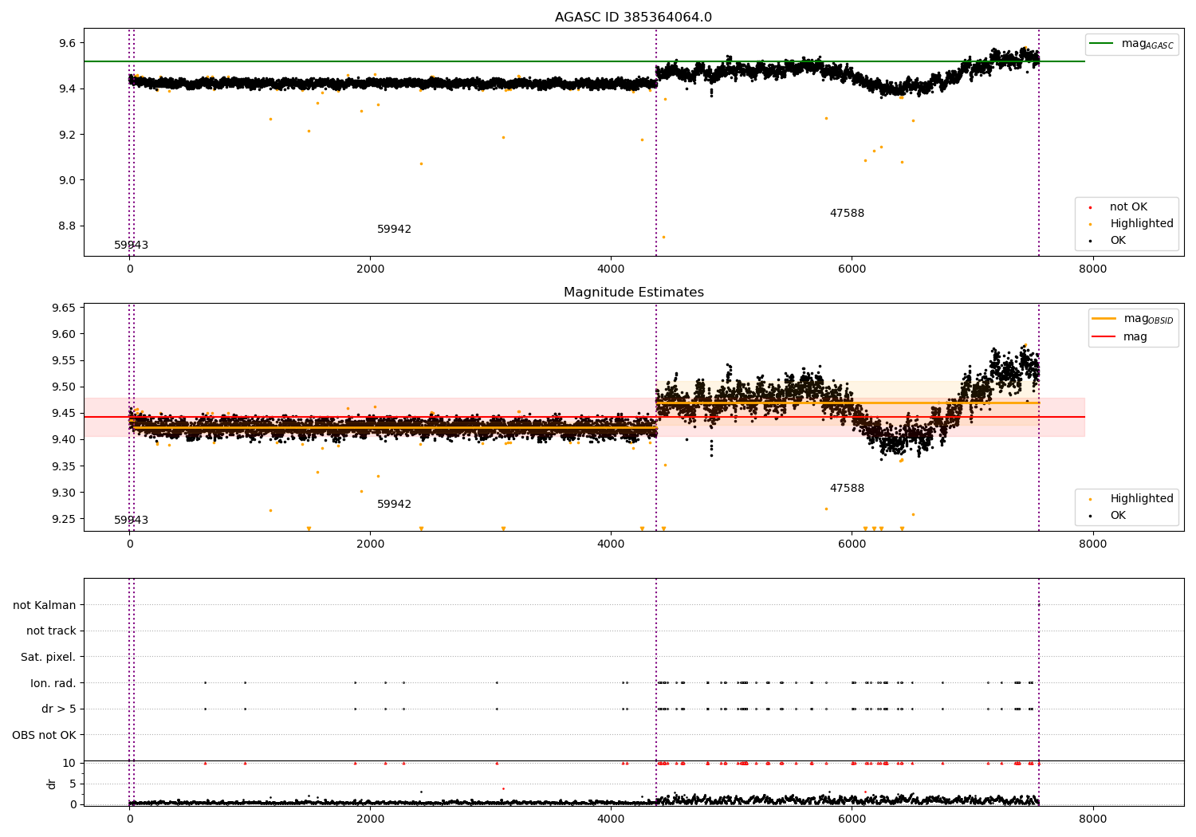Viewport: 1196px width, 837px height.
Task: Click the 'Magnitude Estimates' plot title
Action: (633, 293)
